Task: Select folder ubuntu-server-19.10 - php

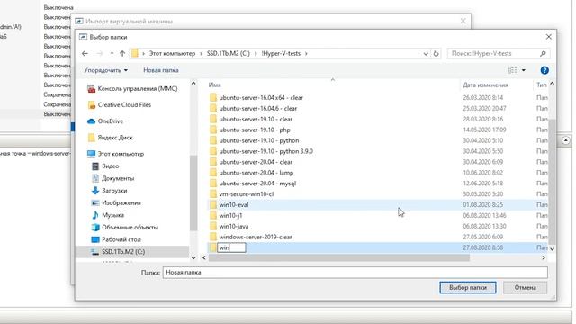Action: point(255,130)
